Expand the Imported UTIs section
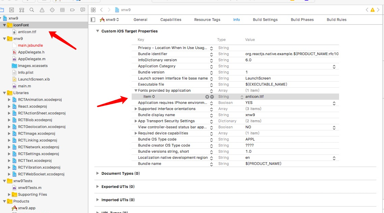Viewport: 384px width, 213px height. click(98, 200)
